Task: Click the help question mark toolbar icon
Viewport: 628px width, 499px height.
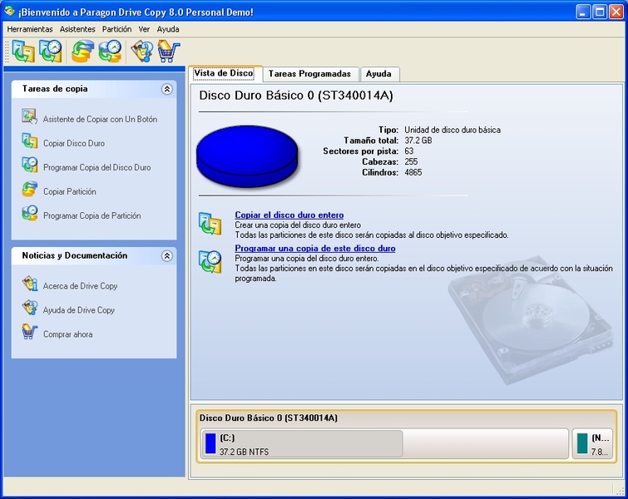Action: click(x=142, y=52)
